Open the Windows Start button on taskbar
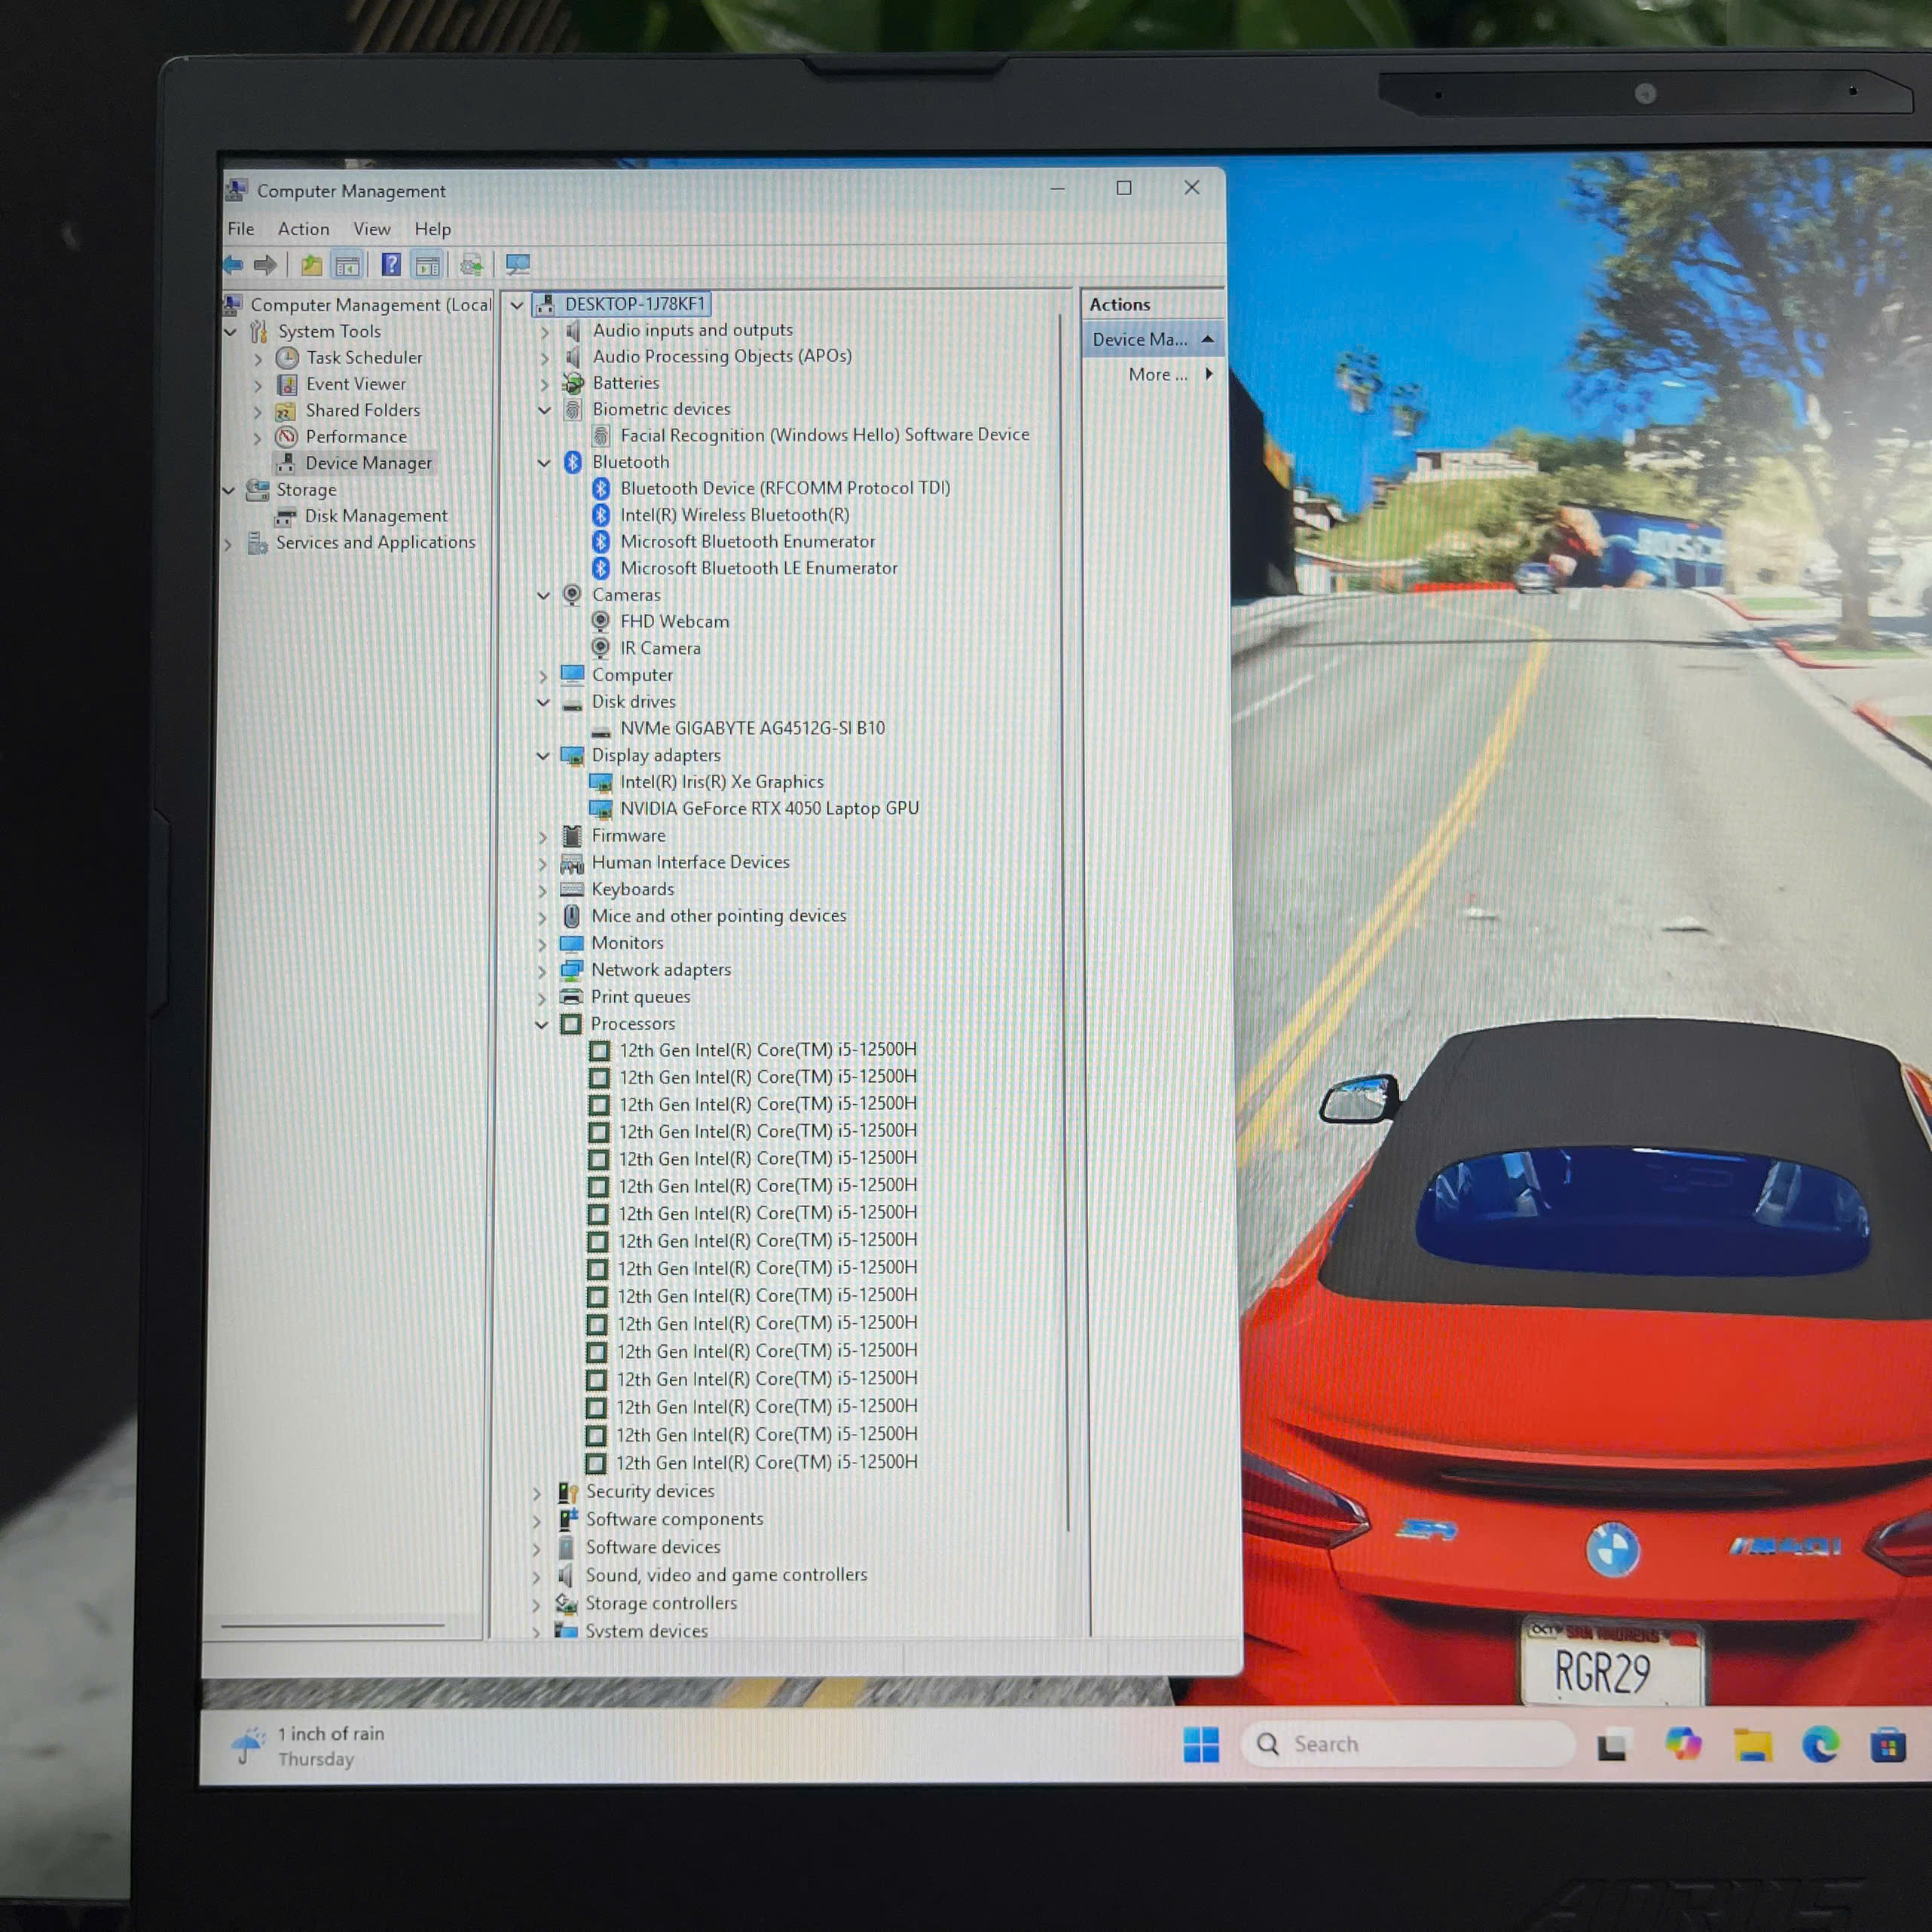Screen dimensions: 1932x1932 click(1201, 1745)
